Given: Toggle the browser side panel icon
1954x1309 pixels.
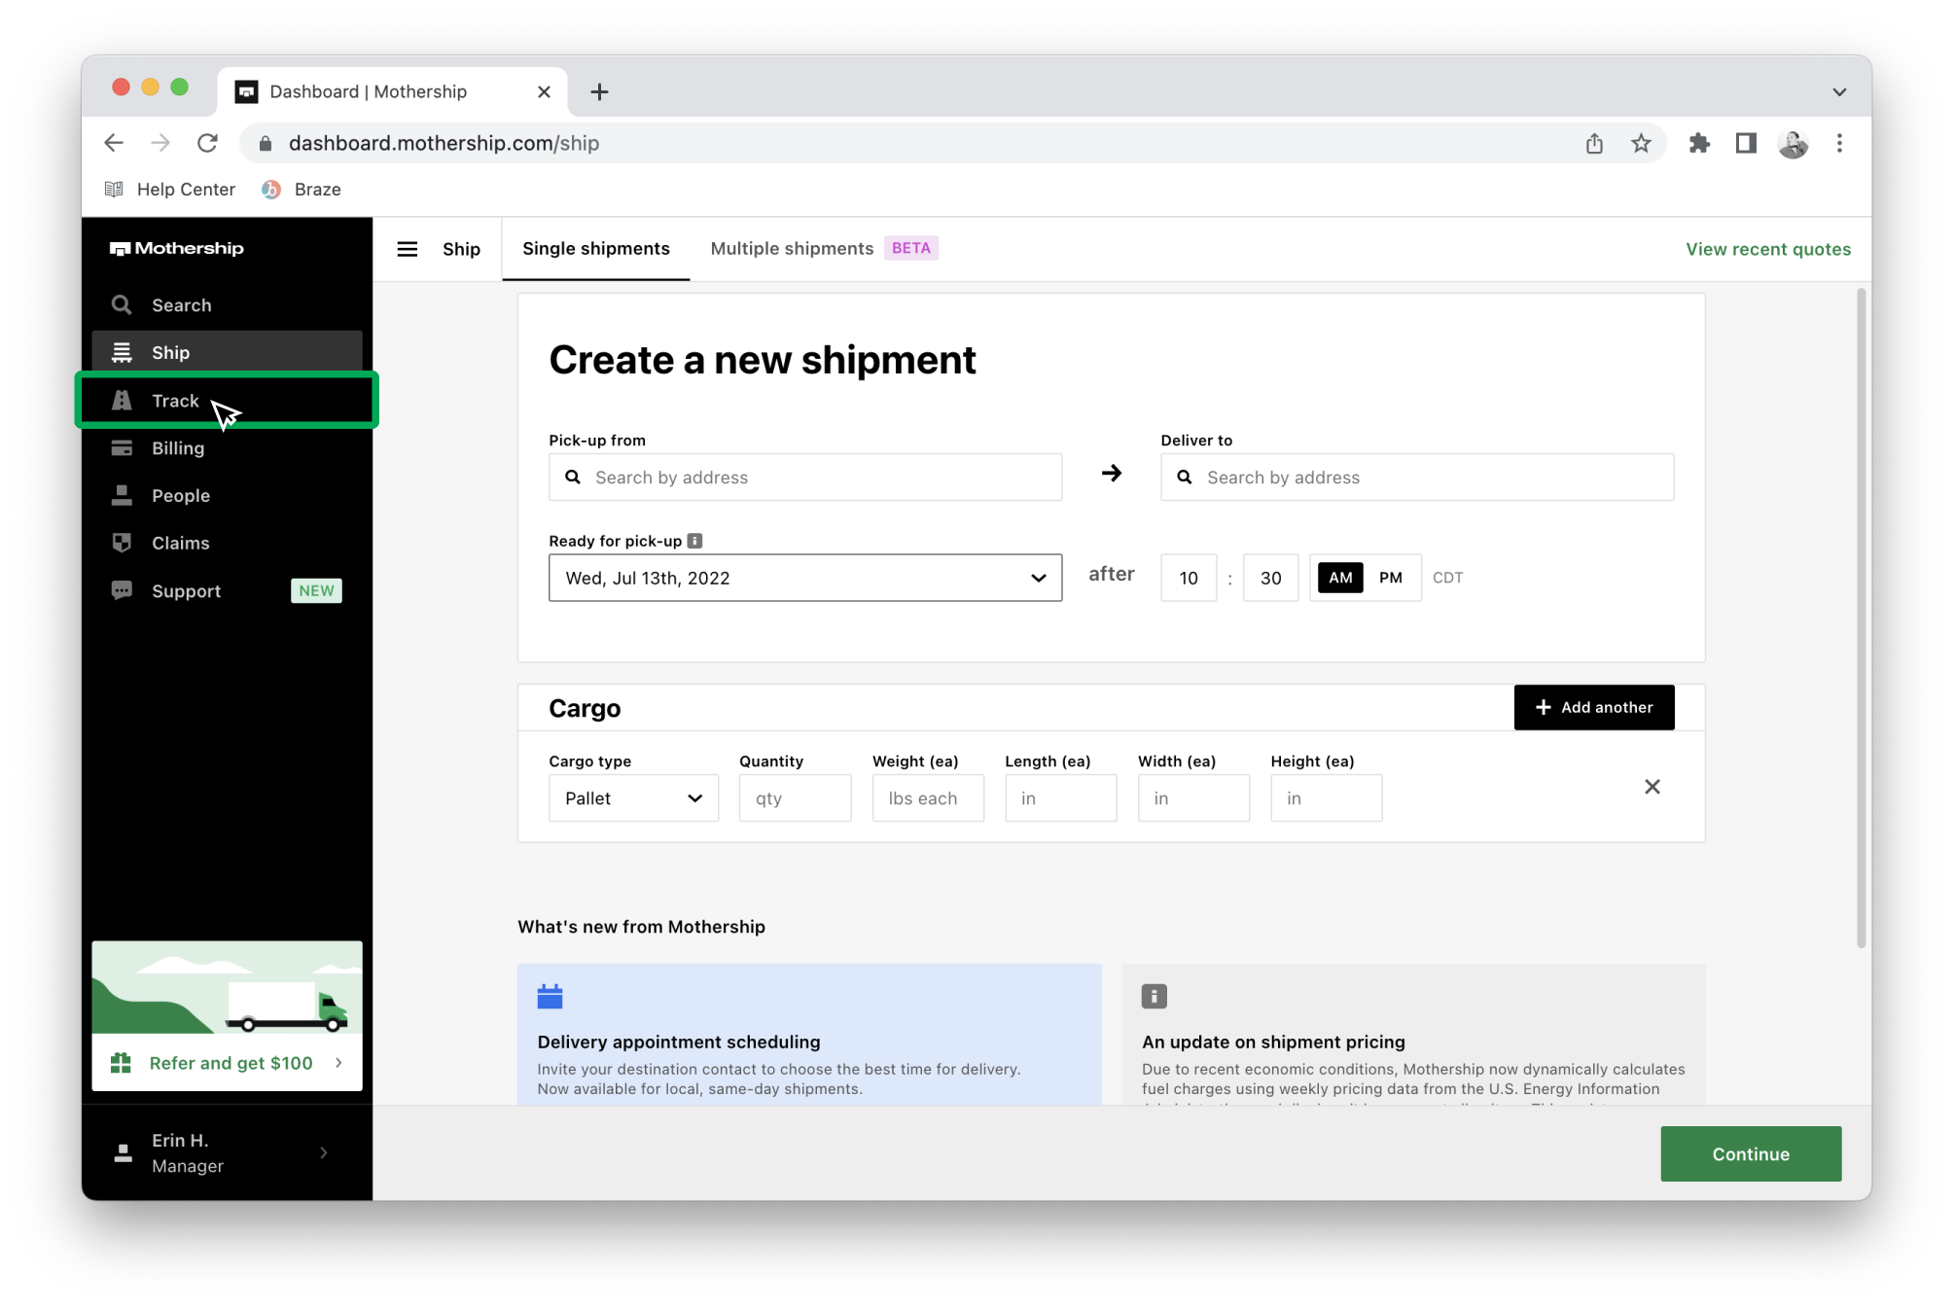Looking at the screenshot, I should [x=1746, y=143].
